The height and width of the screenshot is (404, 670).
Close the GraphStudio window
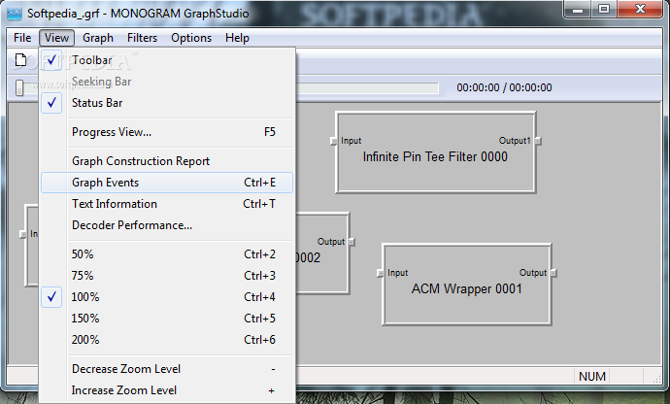640,10
